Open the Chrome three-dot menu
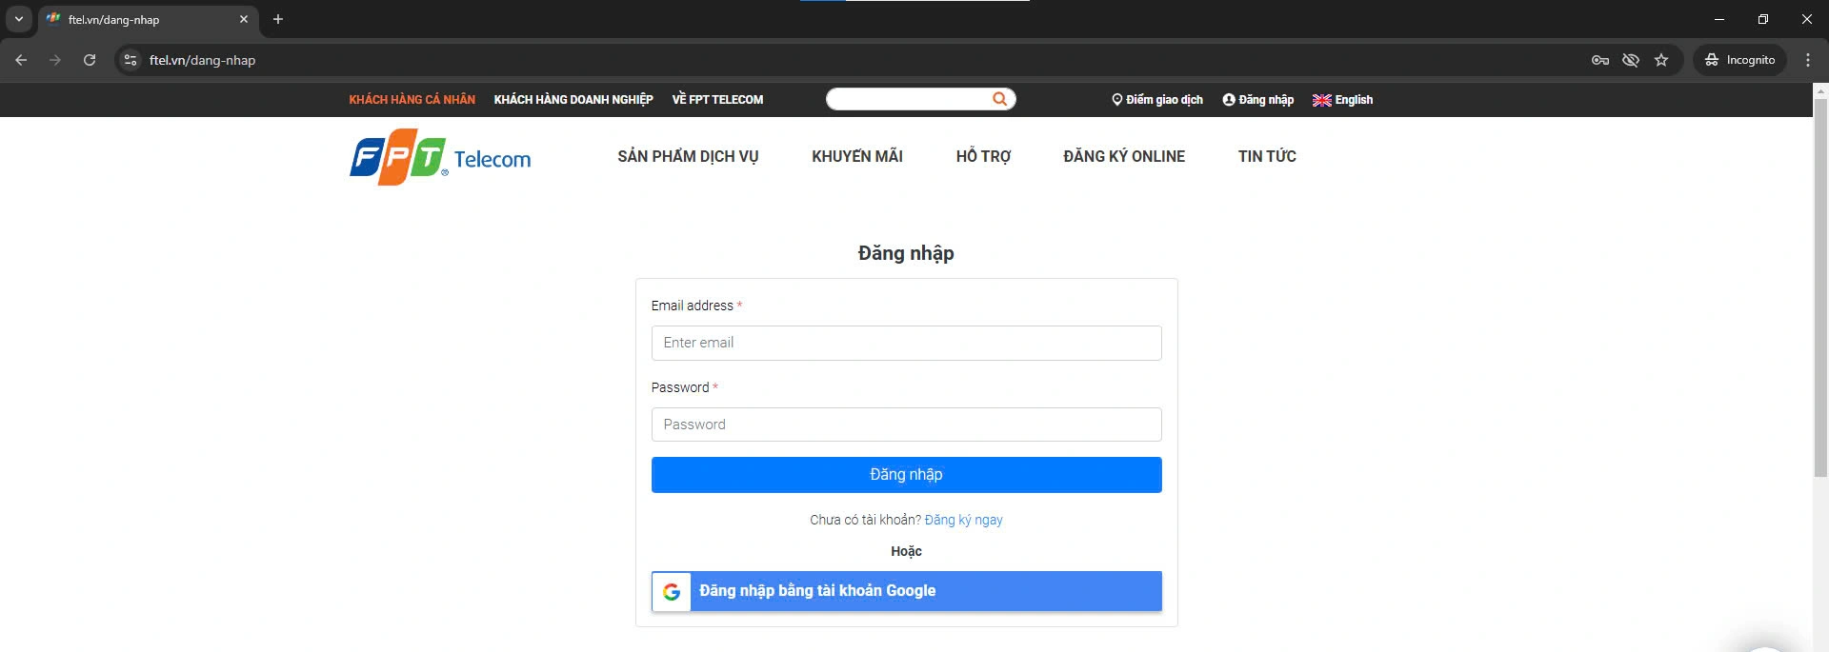This screenshot has width=1829, height=652. point(1808,60)
